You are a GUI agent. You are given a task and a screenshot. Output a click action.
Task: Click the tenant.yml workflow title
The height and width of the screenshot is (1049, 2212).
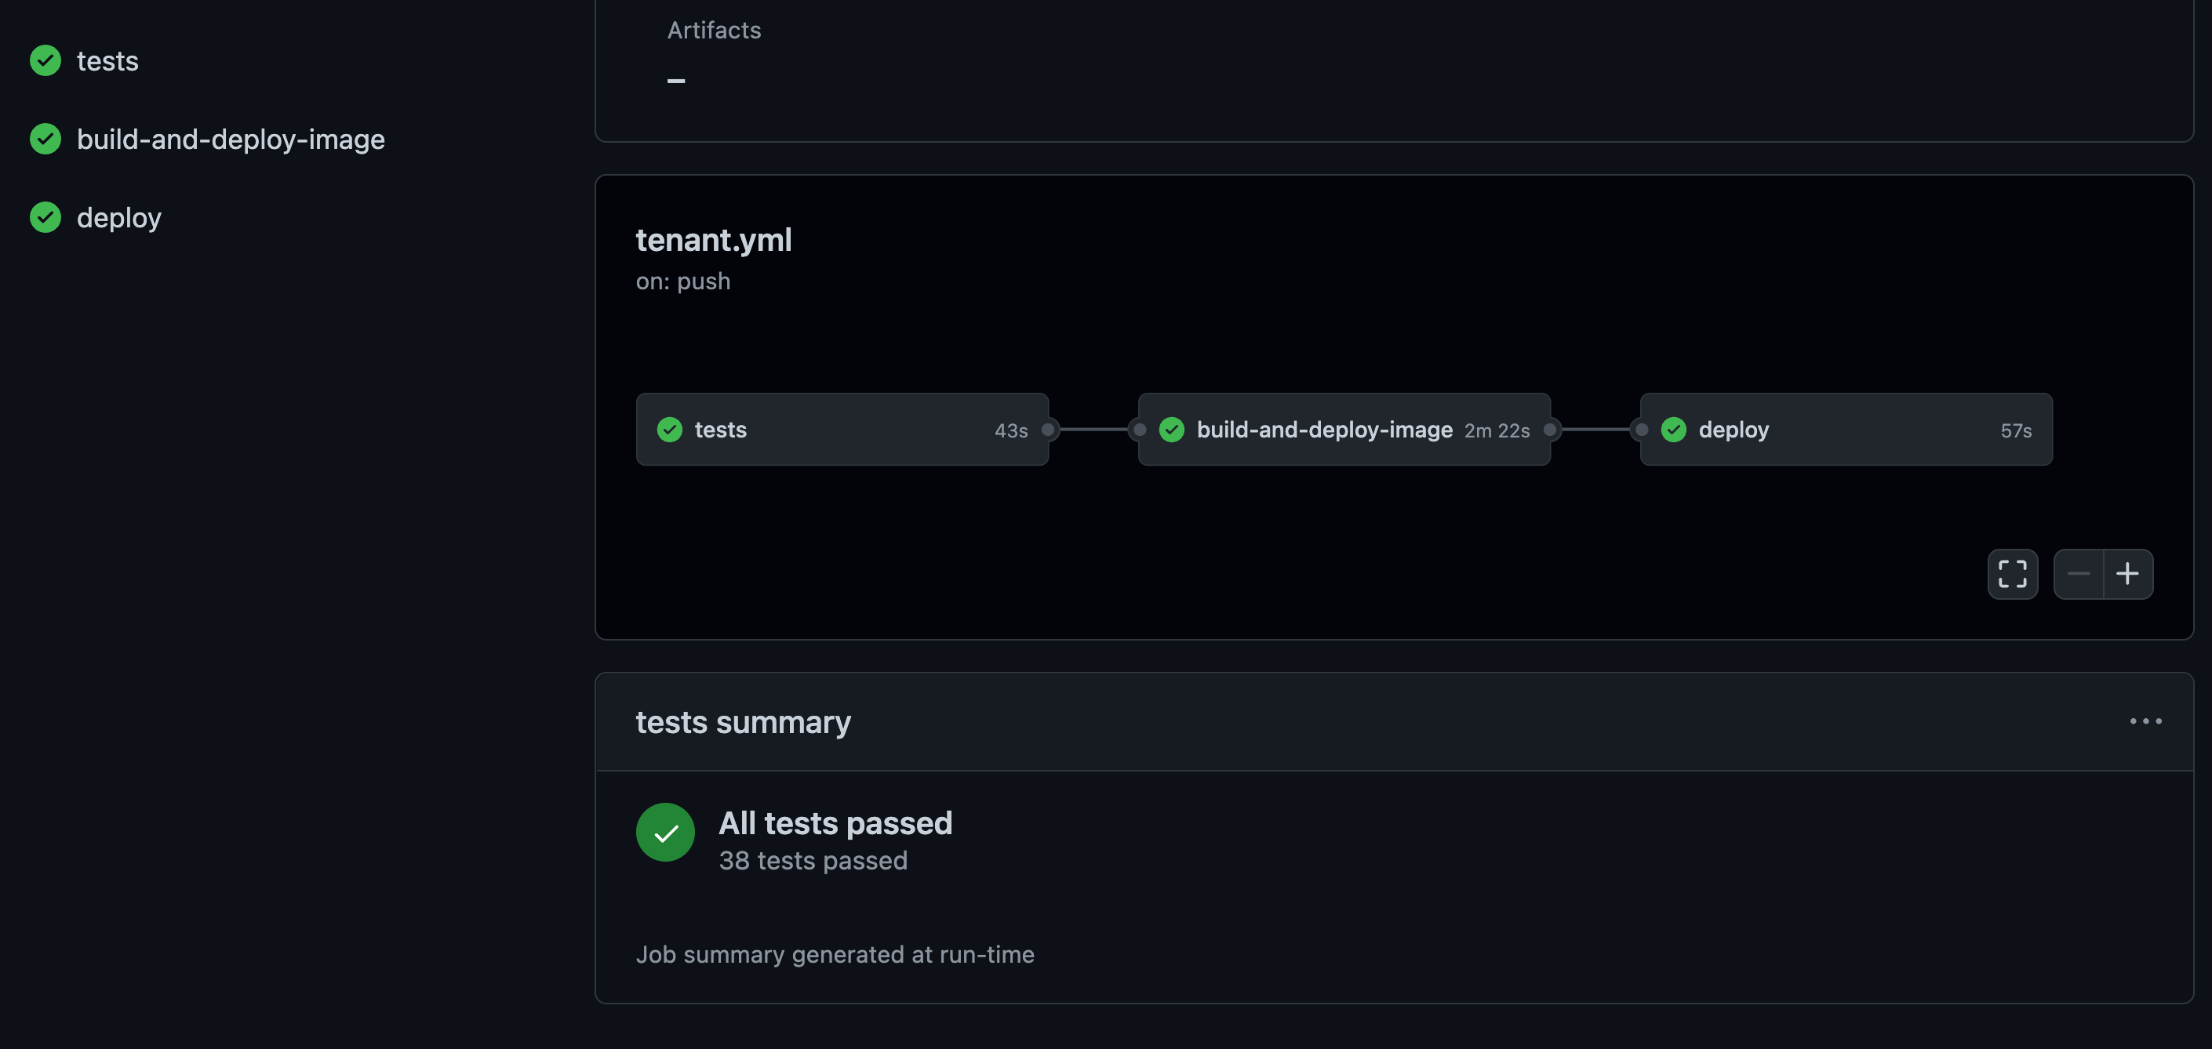[x=714, y=241]
